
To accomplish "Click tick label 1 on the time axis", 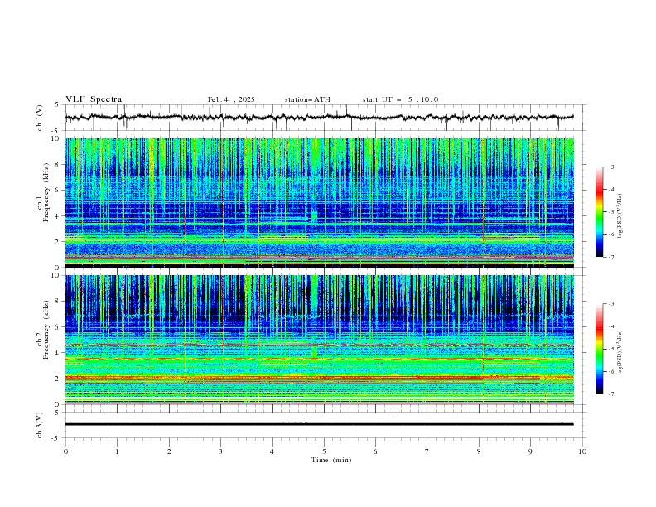I will coord(117,451).
